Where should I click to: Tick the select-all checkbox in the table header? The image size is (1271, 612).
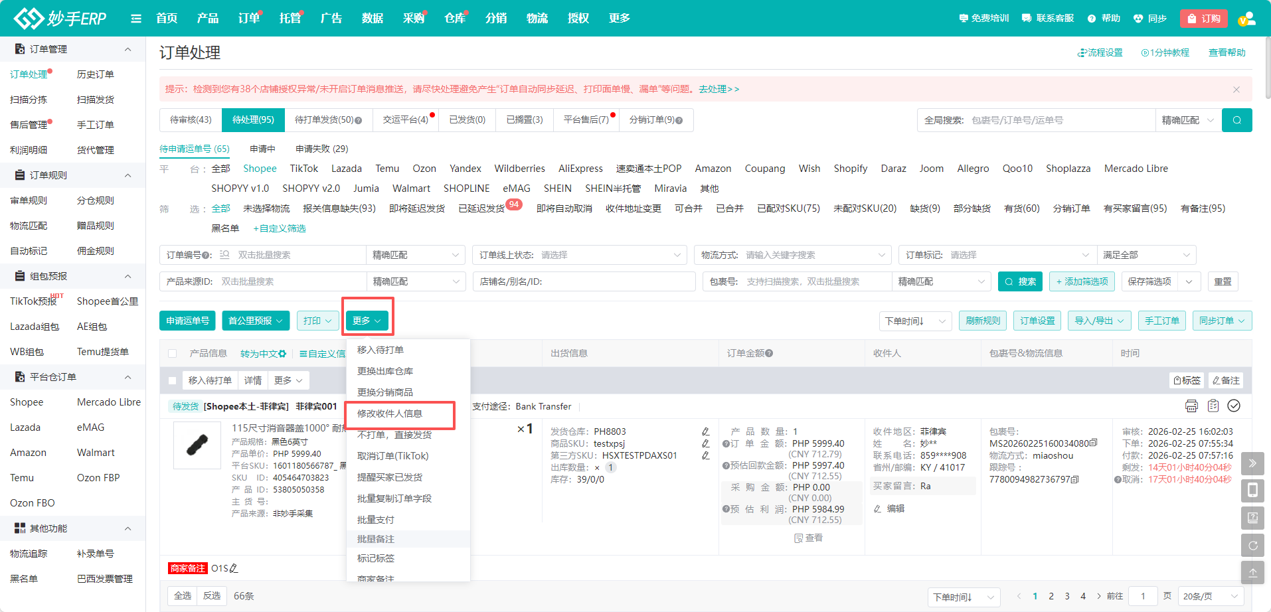[x=173, y=354]
